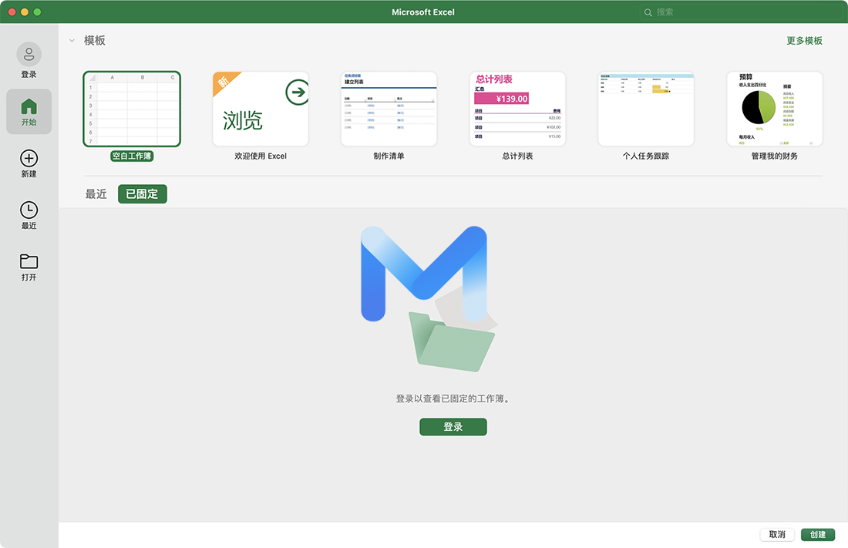Select the 个人任务跟踪 template

(646, 109)
